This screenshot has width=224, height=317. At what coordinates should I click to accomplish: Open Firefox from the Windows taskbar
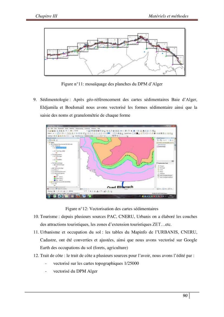tap(78, 196)
